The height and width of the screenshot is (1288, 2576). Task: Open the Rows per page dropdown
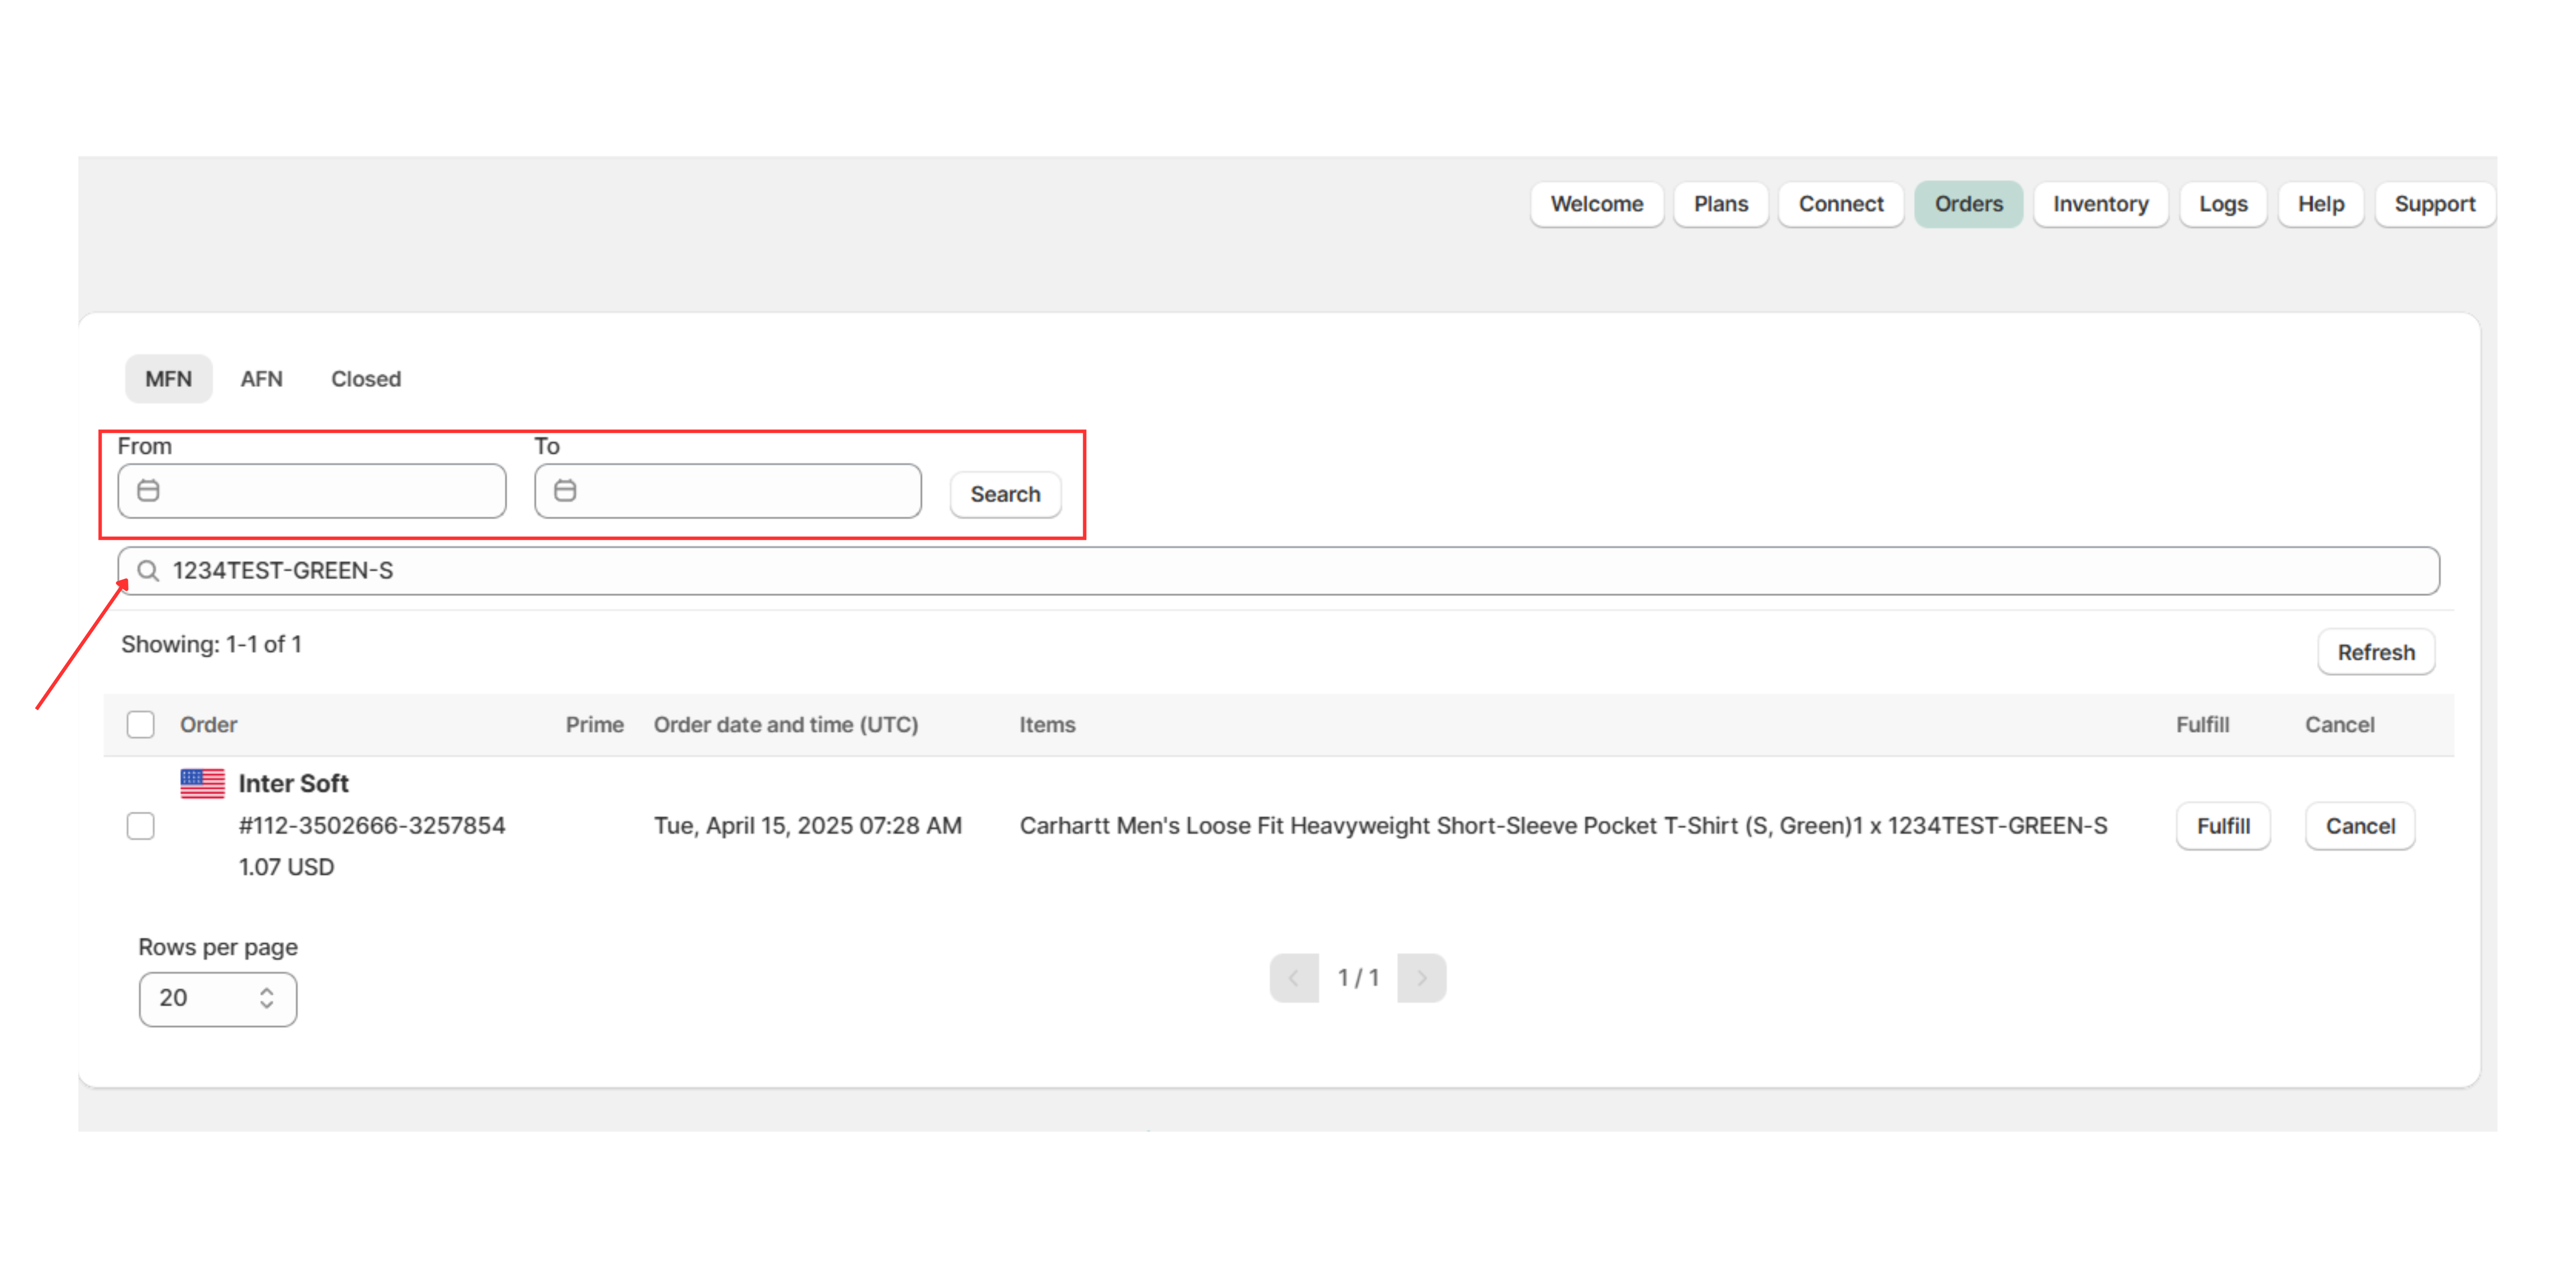tap(218, 998)
